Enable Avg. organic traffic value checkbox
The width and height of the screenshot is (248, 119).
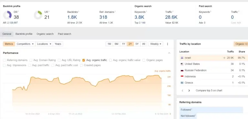(110, 60)
